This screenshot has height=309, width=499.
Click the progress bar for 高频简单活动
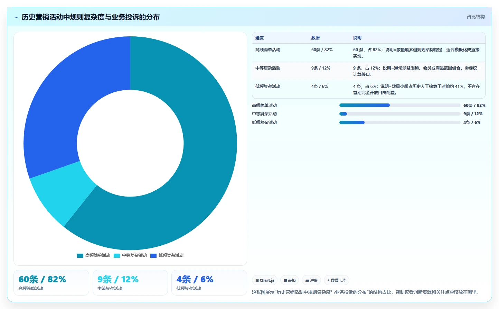tap(400, 105)
